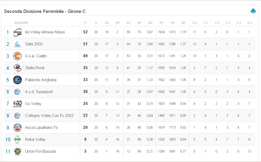Click the Reba Volley green logo
This screenshot has width=261, height=162.
[x=17, y=140]
